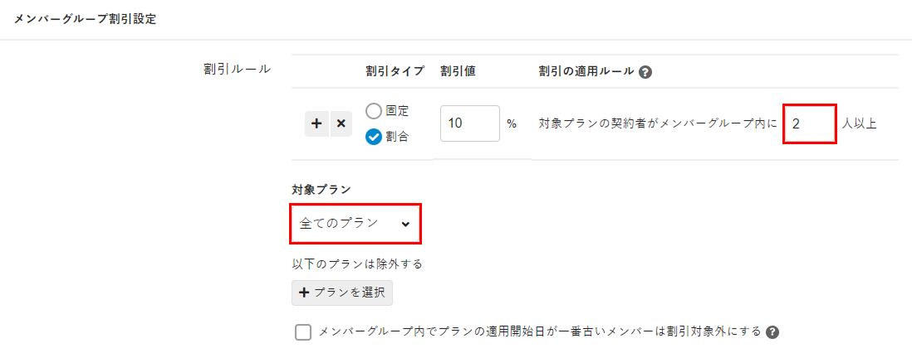Select the 固定 discount type radio button
Image resolution: width=912 pixels, height=358 pixels.
point(374,110)
